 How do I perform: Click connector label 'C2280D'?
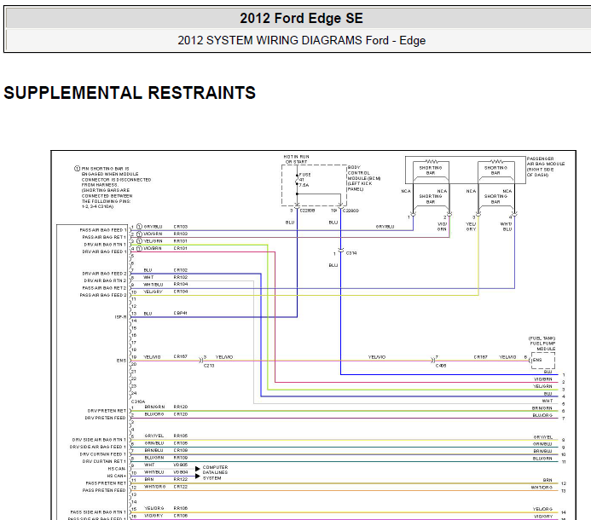tap(351, 211)
